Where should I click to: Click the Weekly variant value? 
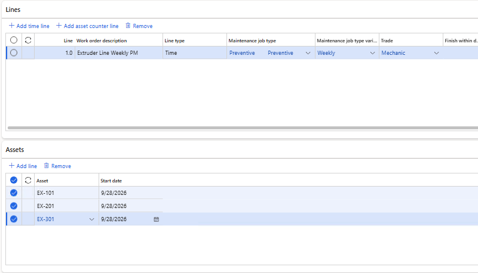[326, 53]
